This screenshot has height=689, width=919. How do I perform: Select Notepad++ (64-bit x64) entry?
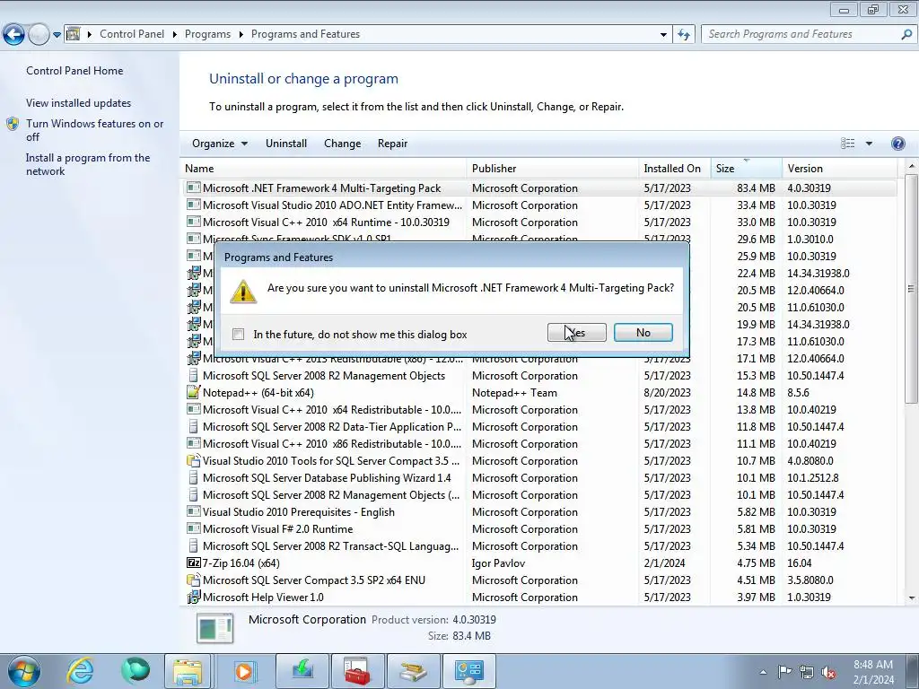(538, 393)
